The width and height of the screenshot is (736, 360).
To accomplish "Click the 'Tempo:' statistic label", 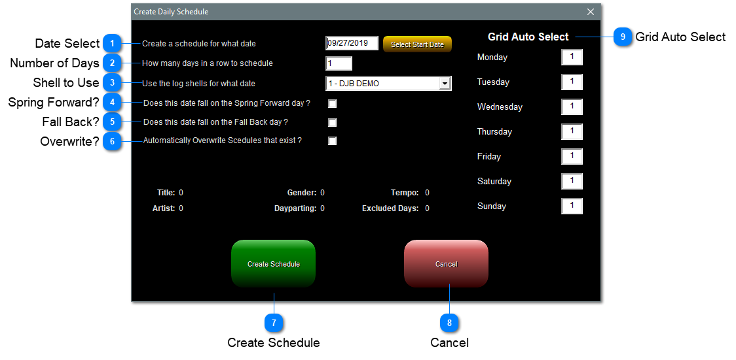I will [x=405, y=192].
